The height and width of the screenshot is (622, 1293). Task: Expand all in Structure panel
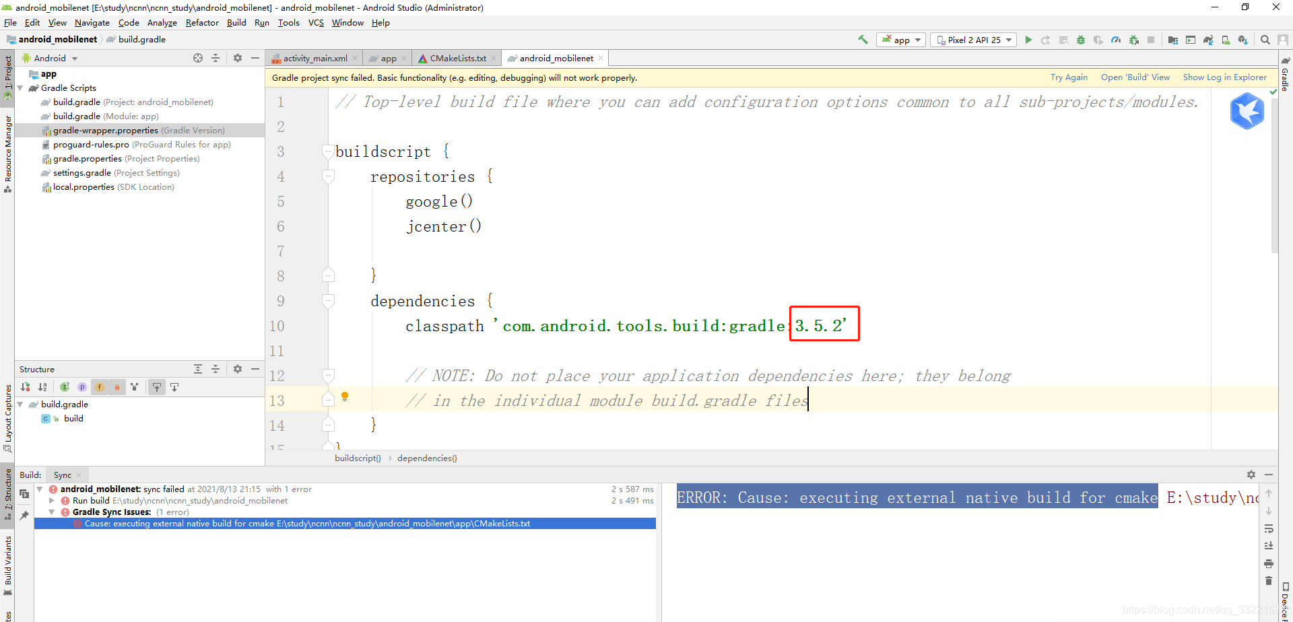tap(198, 369)
